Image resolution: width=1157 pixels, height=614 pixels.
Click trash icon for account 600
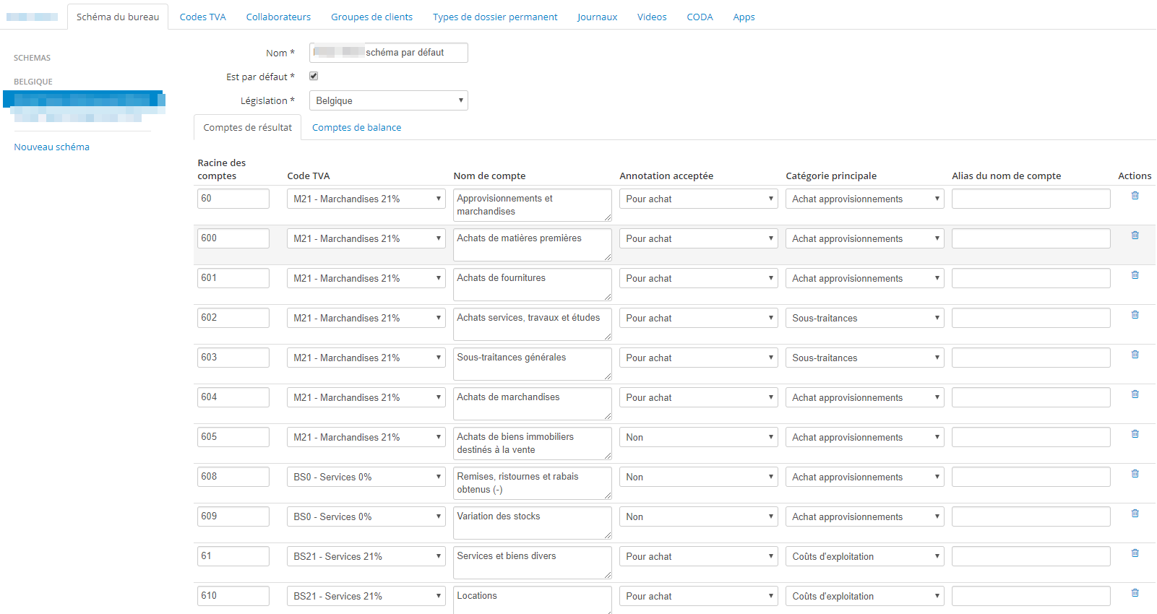coord(1135,235)
